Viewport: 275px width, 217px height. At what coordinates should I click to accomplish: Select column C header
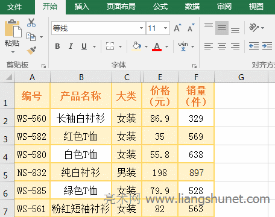(127, 77)
